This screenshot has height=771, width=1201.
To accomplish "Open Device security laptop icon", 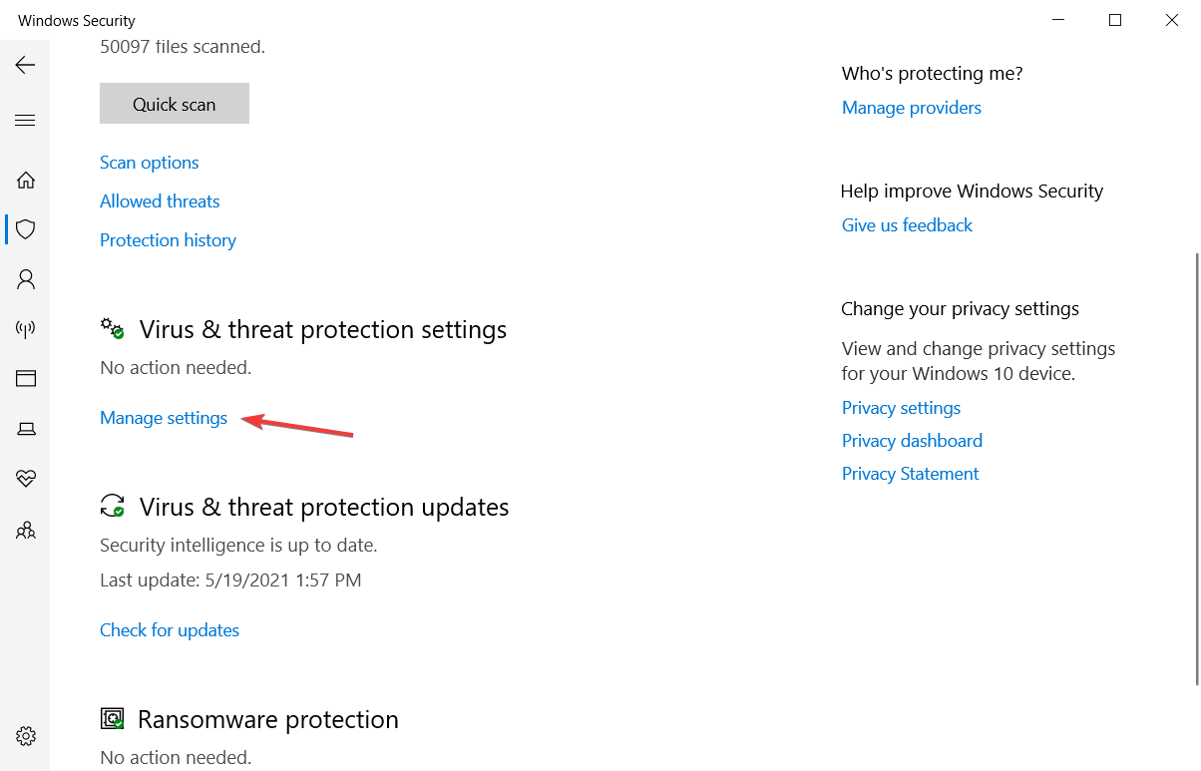I will [26, 429].
